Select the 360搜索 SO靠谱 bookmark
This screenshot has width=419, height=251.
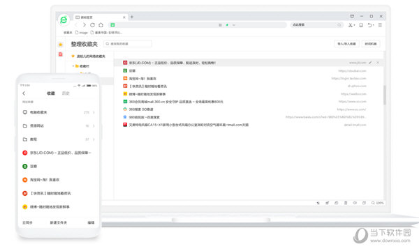[x=249, y=109]
